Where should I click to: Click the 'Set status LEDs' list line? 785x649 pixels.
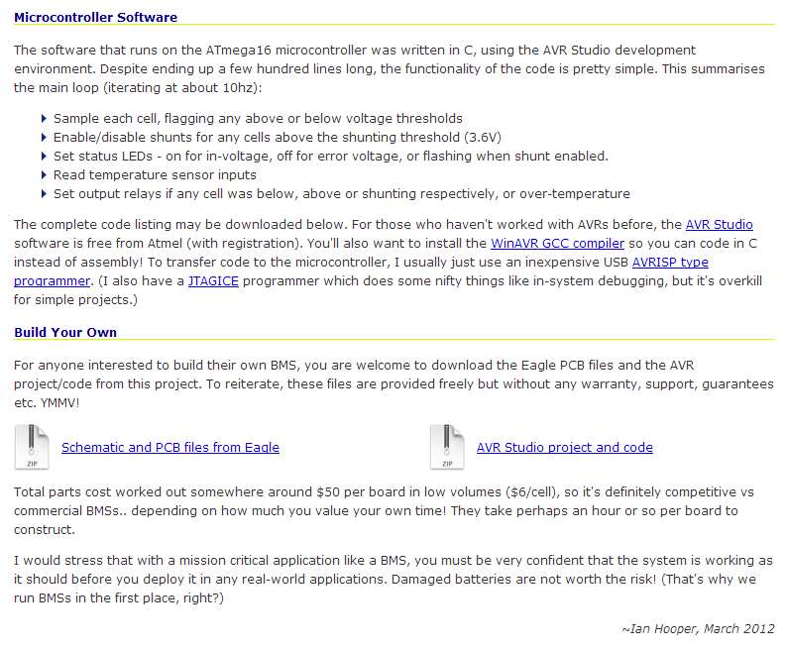331,157
